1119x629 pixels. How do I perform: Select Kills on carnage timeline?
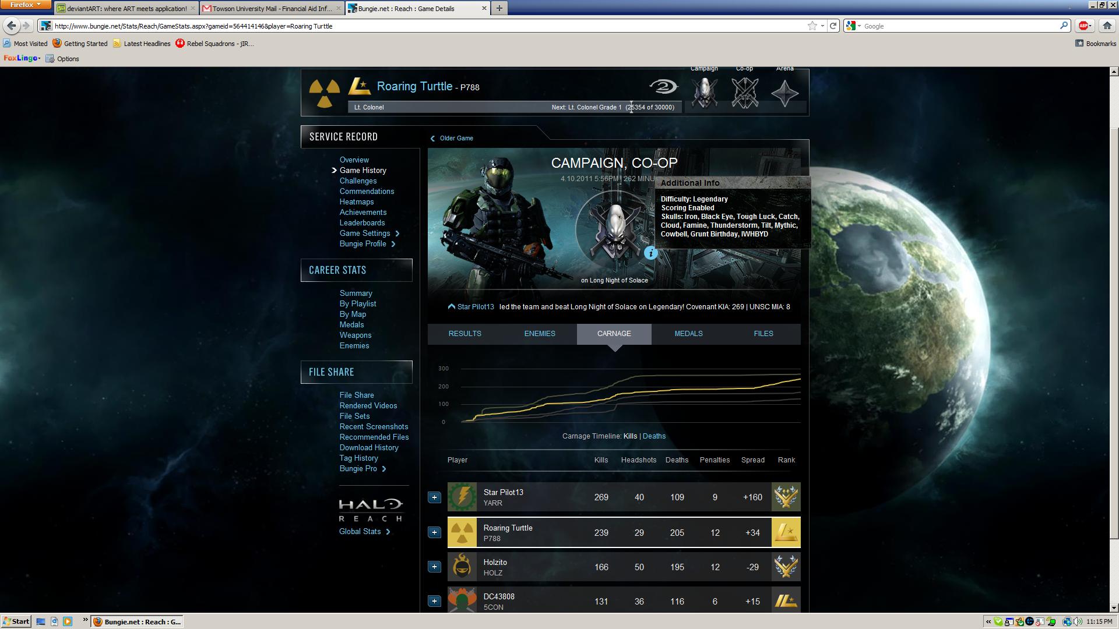(x=630, y=436)
